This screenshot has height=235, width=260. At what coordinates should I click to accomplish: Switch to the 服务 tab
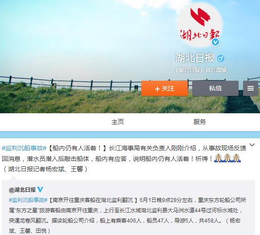(200, 122)
